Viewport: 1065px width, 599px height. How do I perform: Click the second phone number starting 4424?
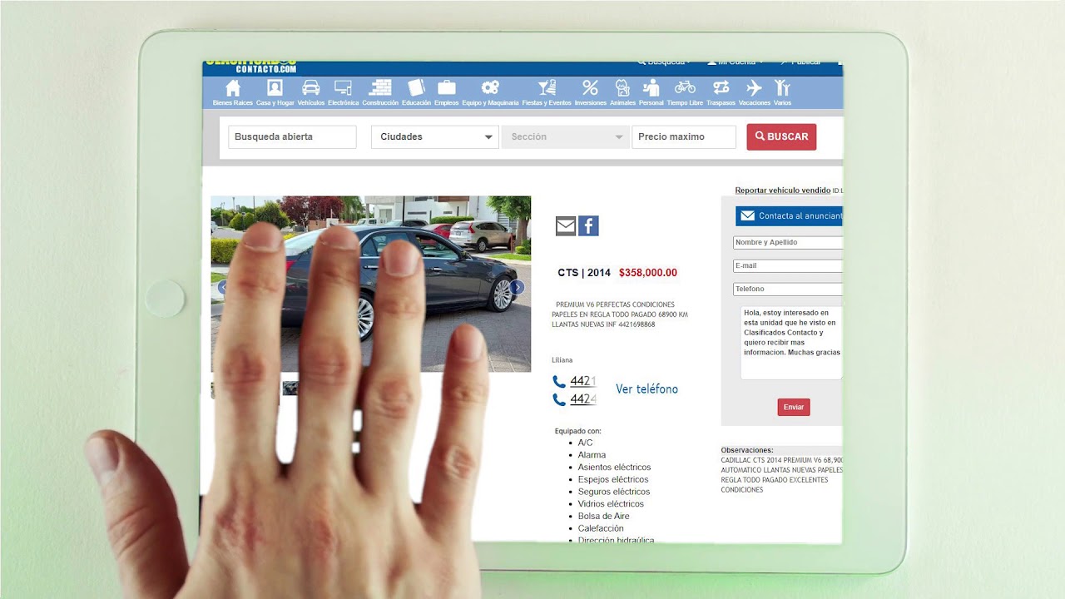(x=583, y=399)
